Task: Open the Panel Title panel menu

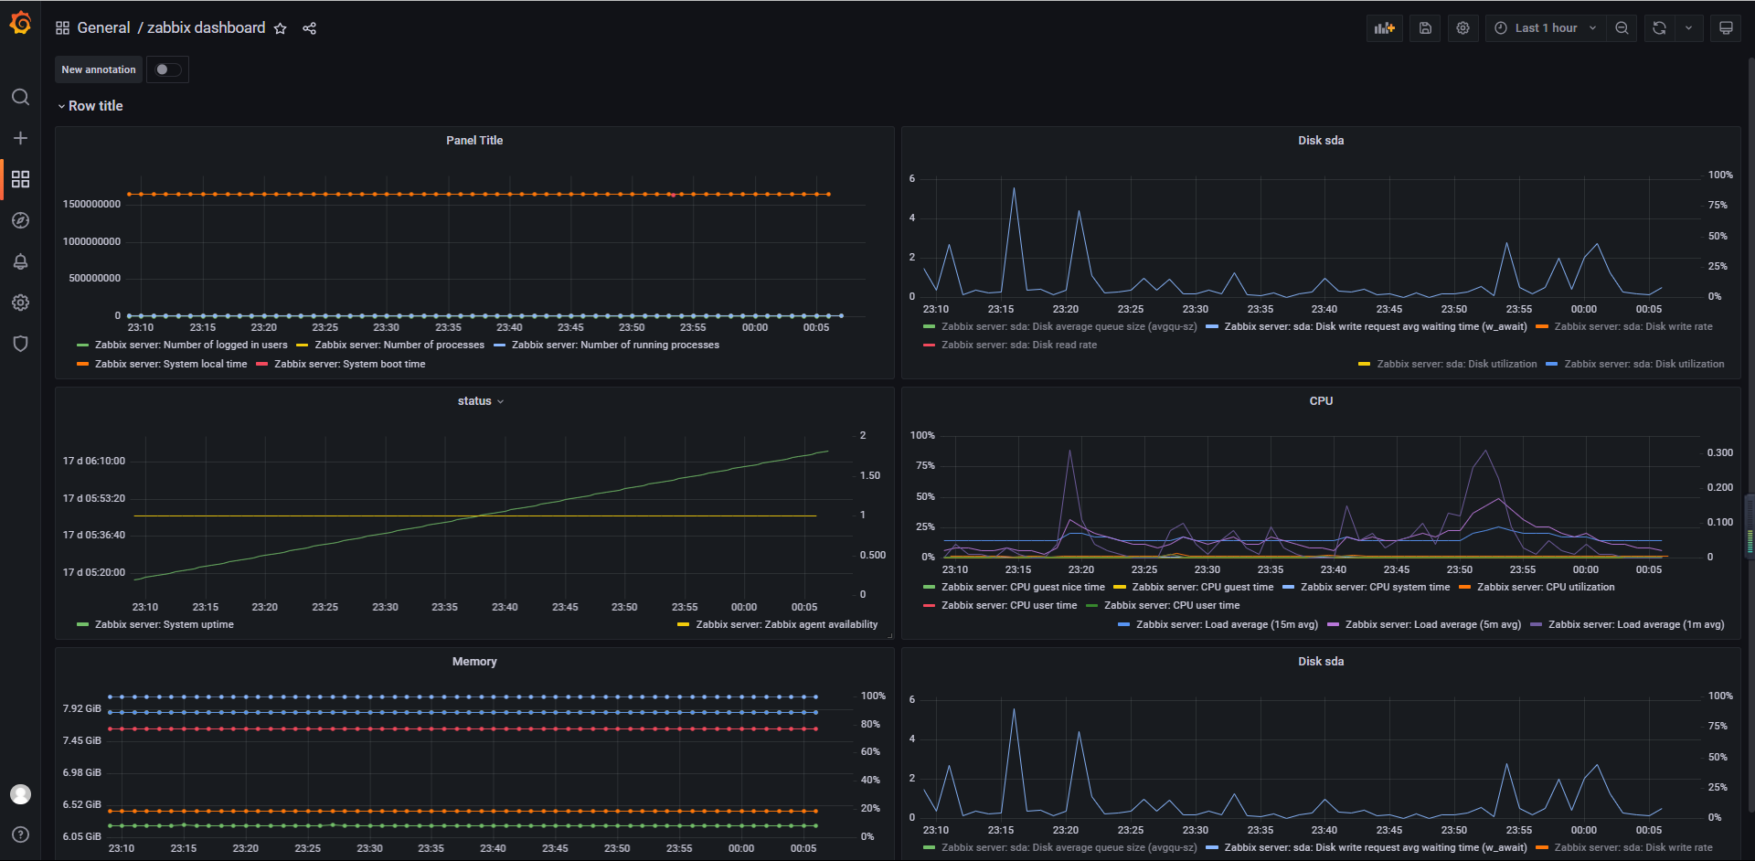Action: (474, 141)
